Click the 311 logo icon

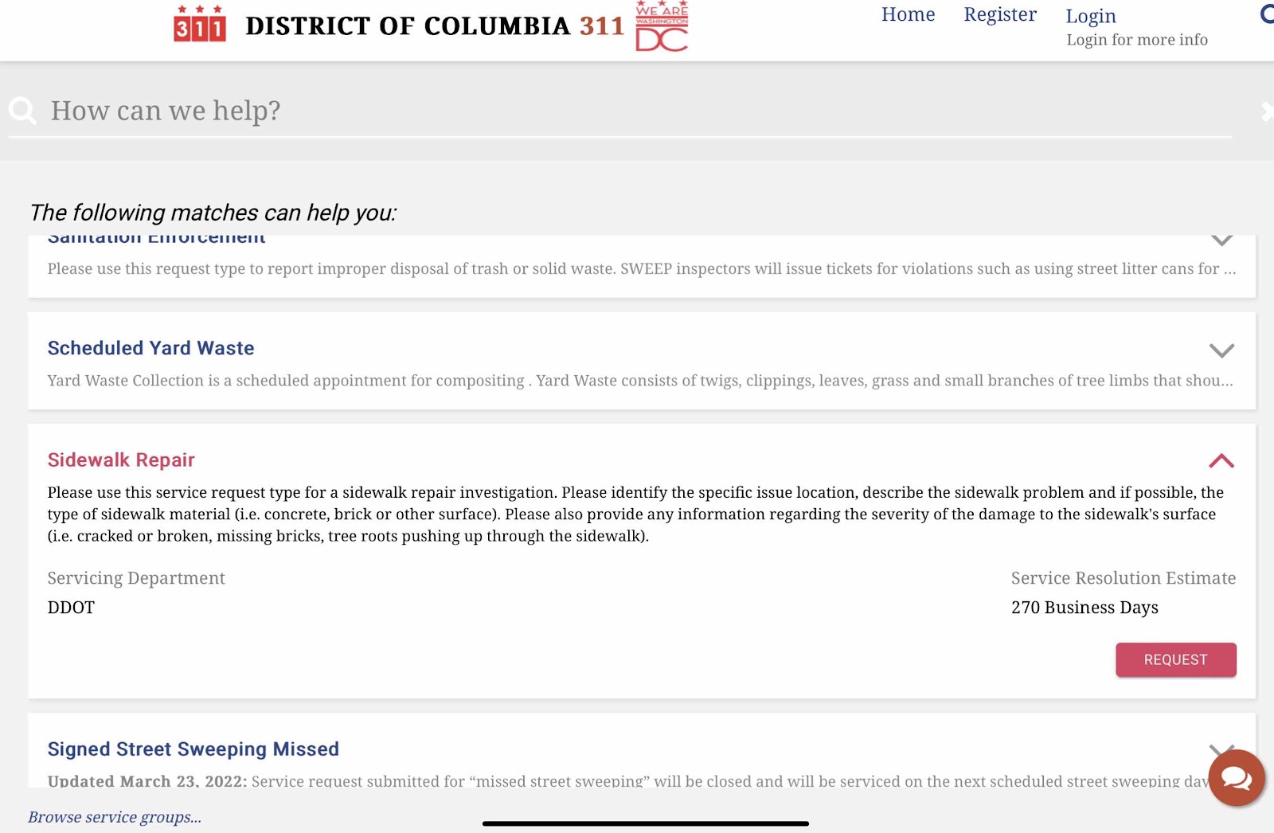[x=200, y=24]
